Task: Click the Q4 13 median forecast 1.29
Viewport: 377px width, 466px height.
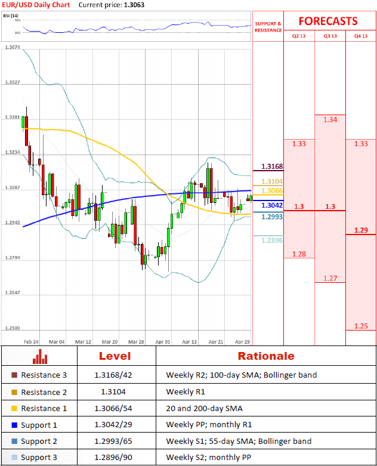Action: point(361,230)
